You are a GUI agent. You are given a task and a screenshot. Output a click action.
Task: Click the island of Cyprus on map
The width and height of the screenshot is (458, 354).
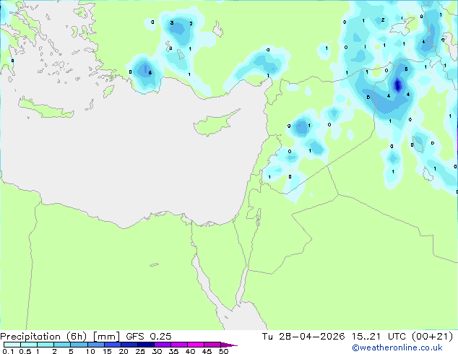[x=215, y=124]
